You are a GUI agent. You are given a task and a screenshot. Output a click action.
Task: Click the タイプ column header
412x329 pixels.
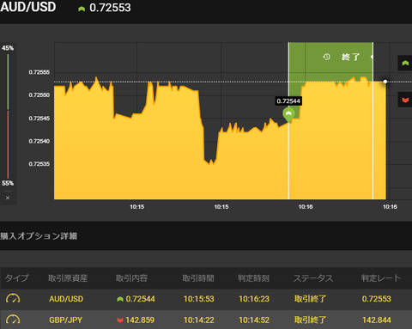[16, 278]
